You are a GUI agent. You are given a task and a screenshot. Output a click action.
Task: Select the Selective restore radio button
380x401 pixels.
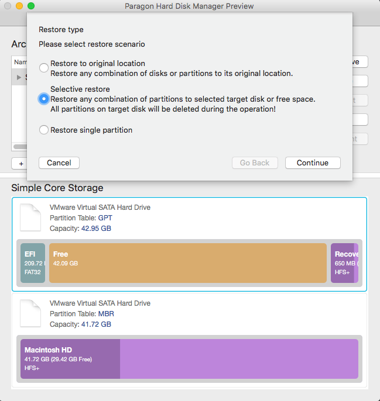(43, 99)
